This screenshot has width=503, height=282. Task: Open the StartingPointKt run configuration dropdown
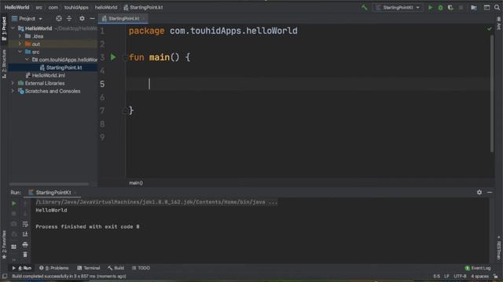pos(398,7)
